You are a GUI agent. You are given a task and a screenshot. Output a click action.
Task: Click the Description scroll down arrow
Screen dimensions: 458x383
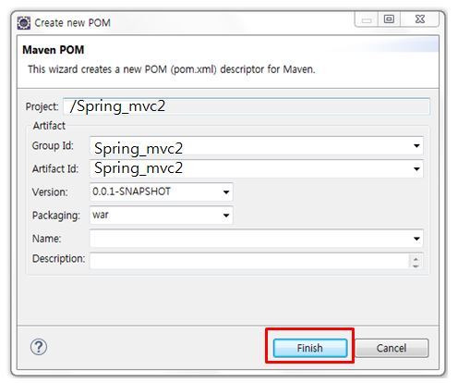[x=416, y=266]
